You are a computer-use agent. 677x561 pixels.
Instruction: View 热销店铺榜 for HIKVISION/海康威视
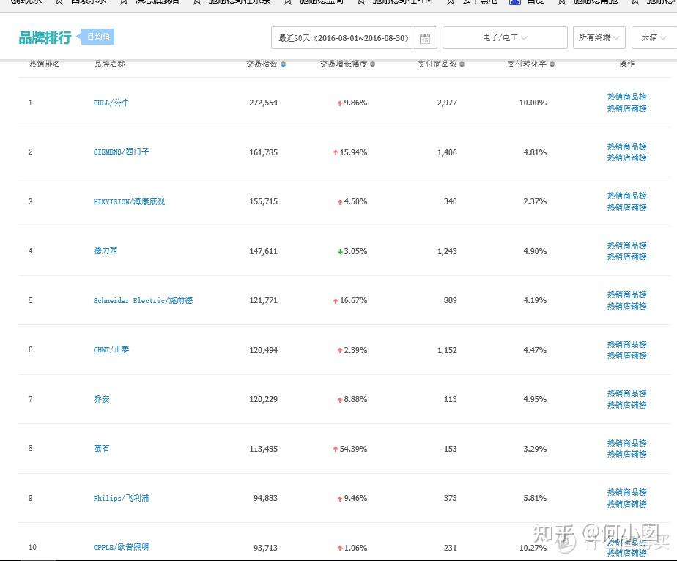627,207
